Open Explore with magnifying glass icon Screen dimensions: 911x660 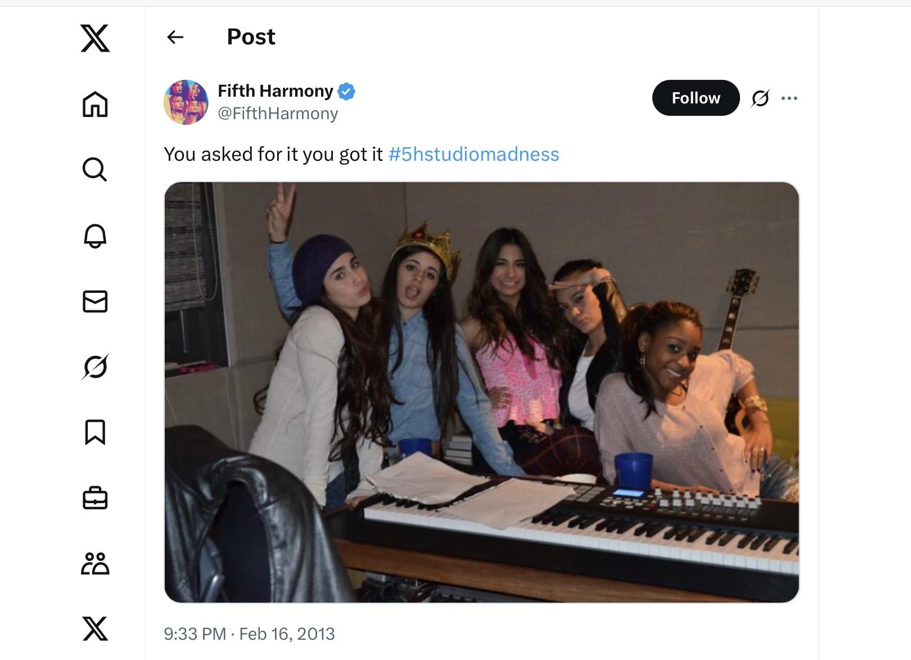pos(95,169)
